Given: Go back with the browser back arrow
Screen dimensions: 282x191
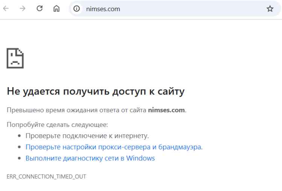Looking at the screenshot, I should coord(6,8).
